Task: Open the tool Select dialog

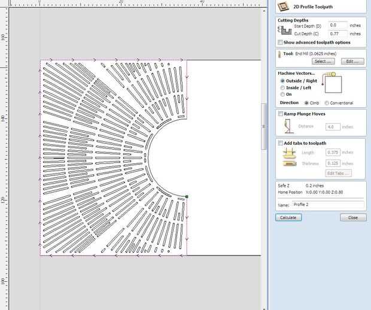Action: pos(323,62)
